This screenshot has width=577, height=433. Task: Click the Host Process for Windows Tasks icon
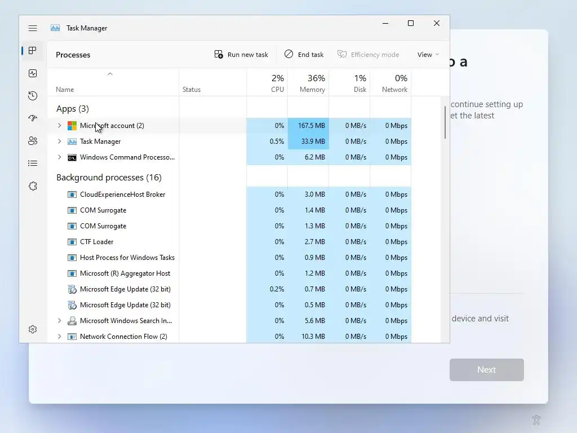[72, 258]
